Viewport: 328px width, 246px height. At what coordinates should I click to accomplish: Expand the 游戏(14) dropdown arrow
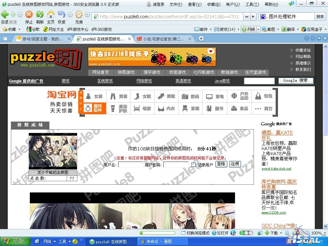(x=238, y=30)
